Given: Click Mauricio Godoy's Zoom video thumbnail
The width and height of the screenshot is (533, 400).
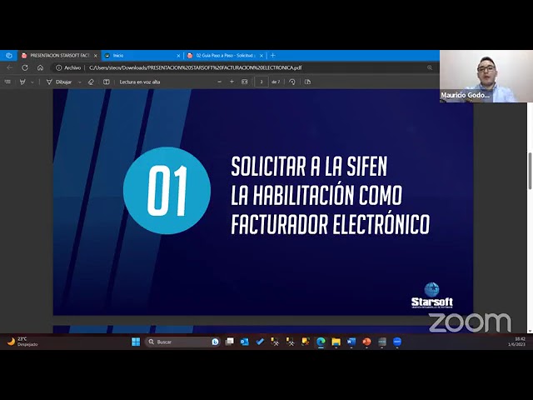Looking at the screenshot, I should tap(486, 76).
